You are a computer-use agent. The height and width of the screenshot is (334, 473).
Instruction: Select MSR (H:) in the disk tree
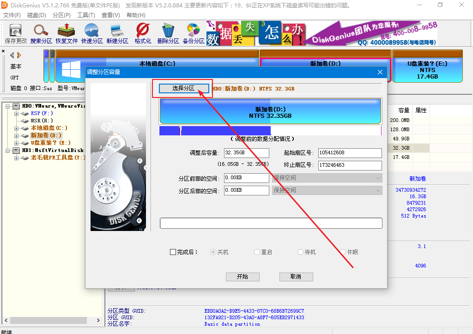(42, 121)
